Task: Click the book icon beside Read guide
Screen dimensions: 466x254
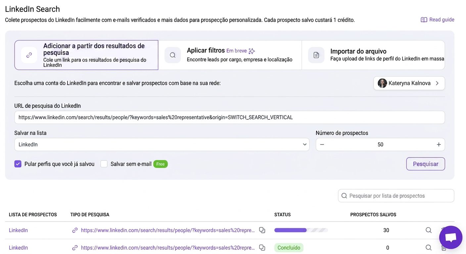Action: point(424,20)
